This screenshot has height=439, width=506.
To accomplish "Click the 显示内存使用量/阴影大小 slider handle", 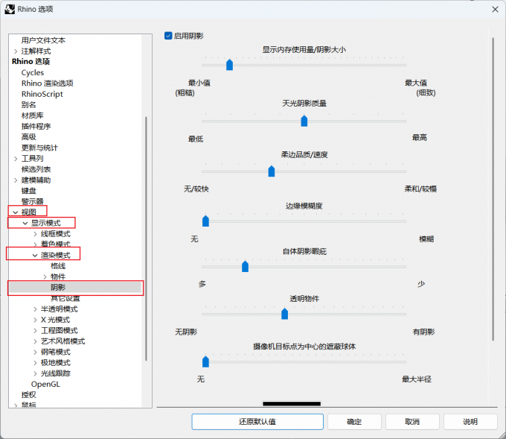I will [x=229, y=65].
